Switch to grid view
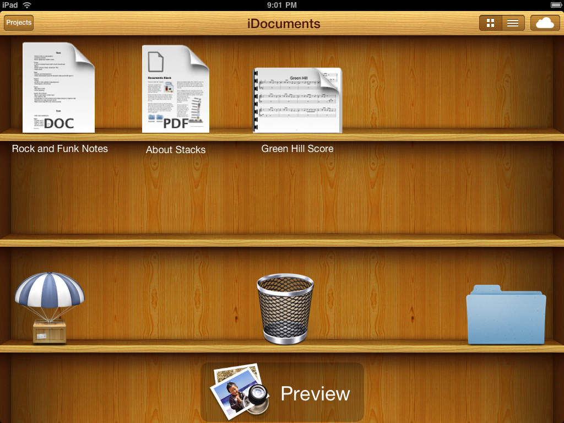 pyautogui.click(x=490, y=23)
